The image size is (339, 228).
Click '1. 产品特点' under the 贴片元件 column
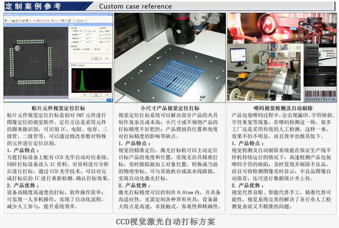(23, 150)
